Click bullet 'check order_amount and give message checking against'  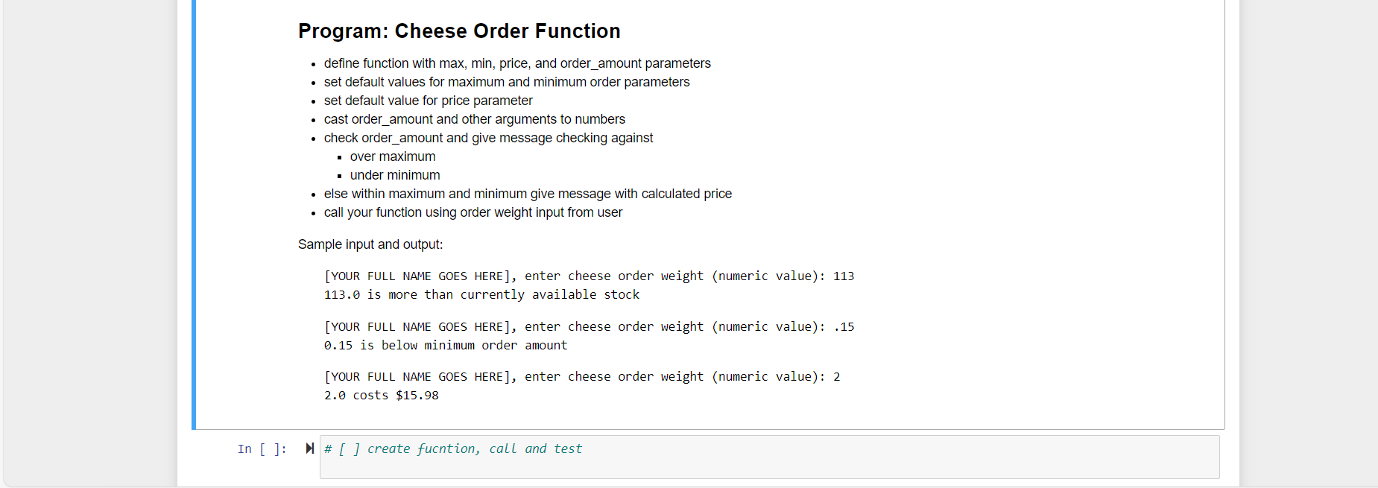pyautogui.click(x=488, y=138)
